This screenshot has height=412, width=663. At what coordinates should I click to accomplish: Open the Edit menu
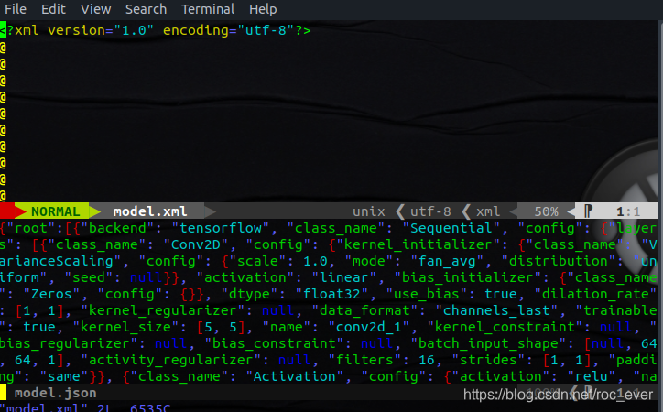tap(53, 9)
